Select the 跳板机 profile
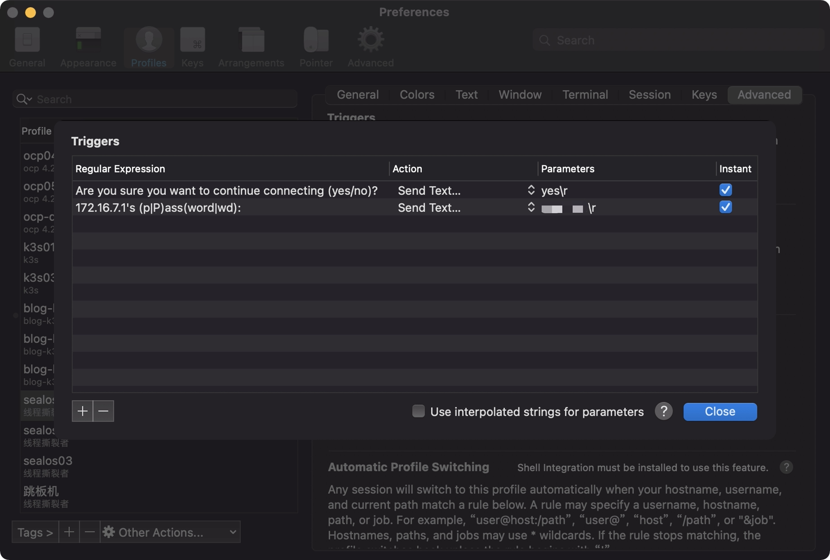The image size is (830, 560). point(159,497)
